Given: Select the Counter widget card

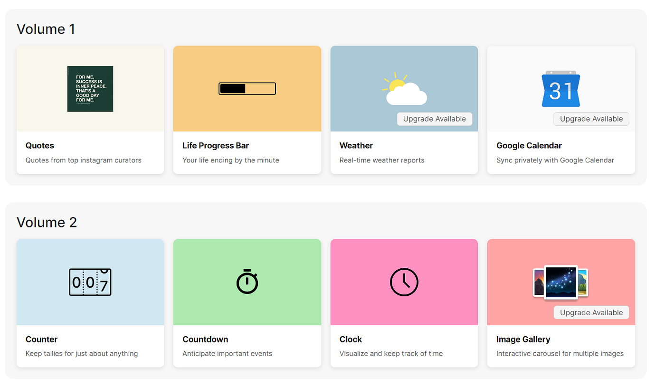Looking at the screenshot, I should (x=90, y=303).
